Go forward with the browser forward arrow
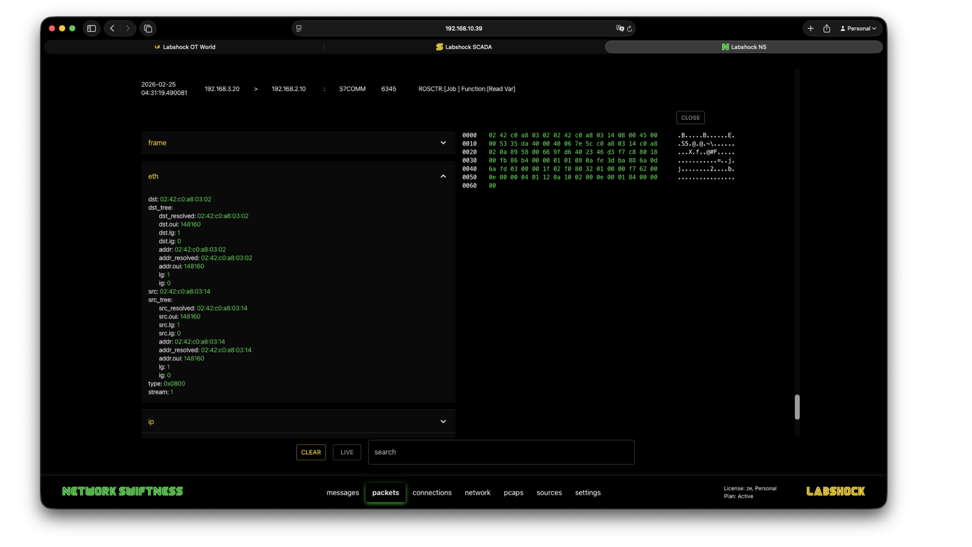The image size is (972, 547). click(128, 28)
